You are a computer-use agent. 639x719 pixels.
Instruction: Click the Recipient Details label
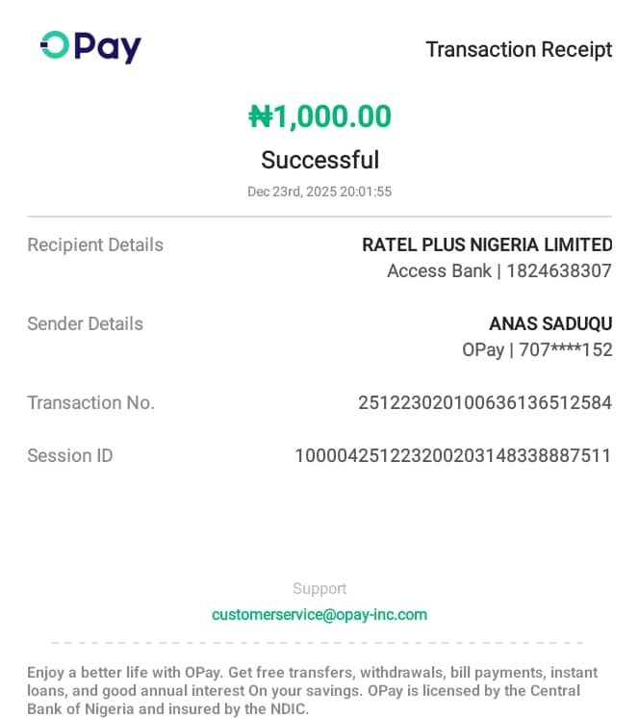coord(95,244)
